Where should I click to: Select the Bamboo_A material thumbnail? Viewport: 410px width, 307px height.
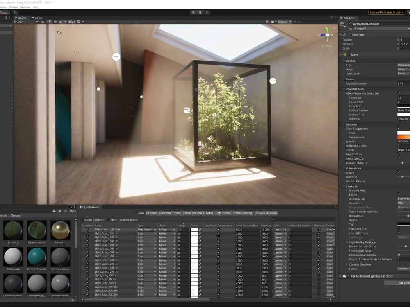[x=14, y=230]
